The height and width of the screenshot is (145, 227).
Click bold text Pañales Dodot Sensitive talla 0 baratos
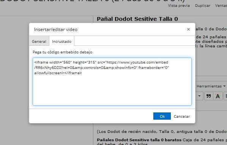click(139, 140)
